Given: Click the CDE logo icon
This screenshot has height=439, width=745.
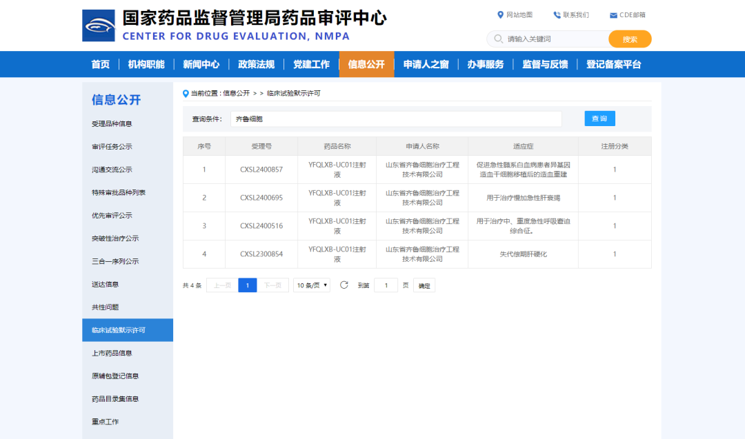Looking at the screenshot, I should click(99, 25).
